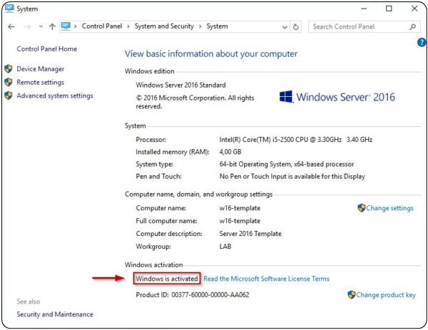Click the search magnifier icon

413,26
